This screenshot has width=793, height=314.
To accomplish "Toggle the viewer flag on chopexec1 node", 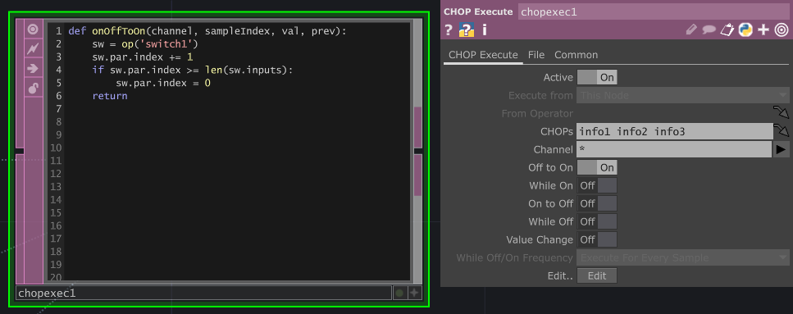I will tap(34, 30).
